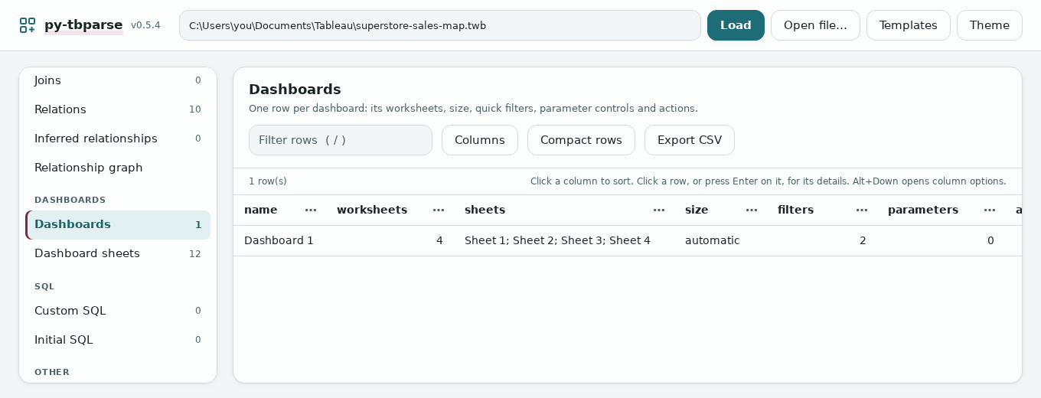Select Relations in the sidebar
The height and width of the screenshot is (398, 1041).
coord(118,109)
